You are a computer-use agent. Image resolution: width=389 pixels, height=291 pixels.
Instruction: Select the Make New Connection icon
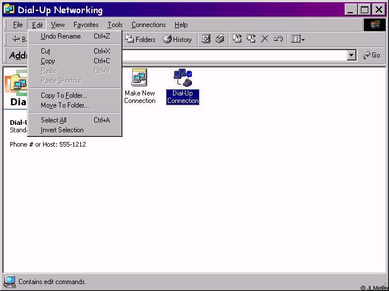(x=140, y=86)
